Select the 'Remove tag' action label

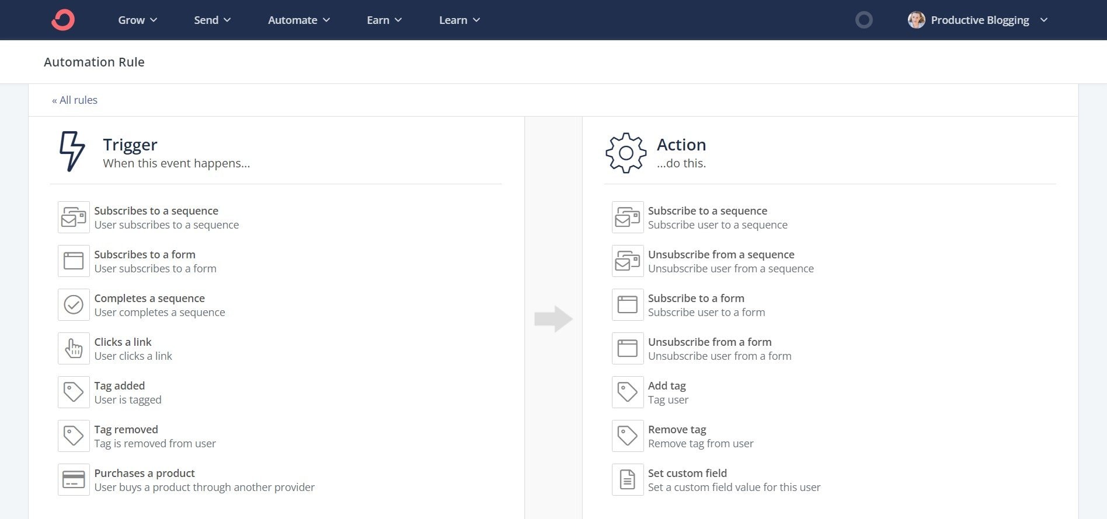[677, 429]
